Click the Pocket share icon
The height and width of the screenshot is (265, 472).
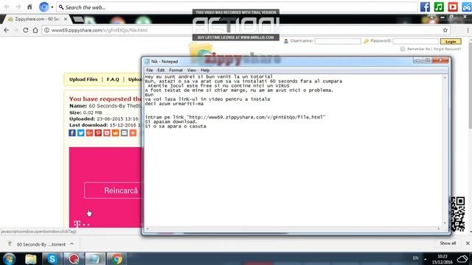(x=107, y=132)
